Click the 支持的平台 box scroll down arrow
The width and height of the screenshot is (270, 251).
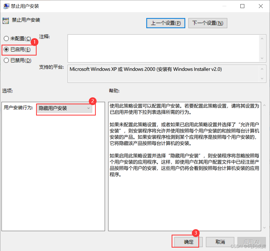point(262,78)
